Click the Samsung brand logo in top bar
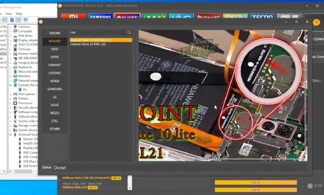The height and width of the screenshot is (195, 324). pos(100,17)
